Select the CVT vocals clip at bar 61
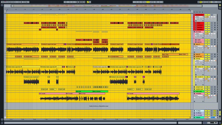 click(153, 94)
